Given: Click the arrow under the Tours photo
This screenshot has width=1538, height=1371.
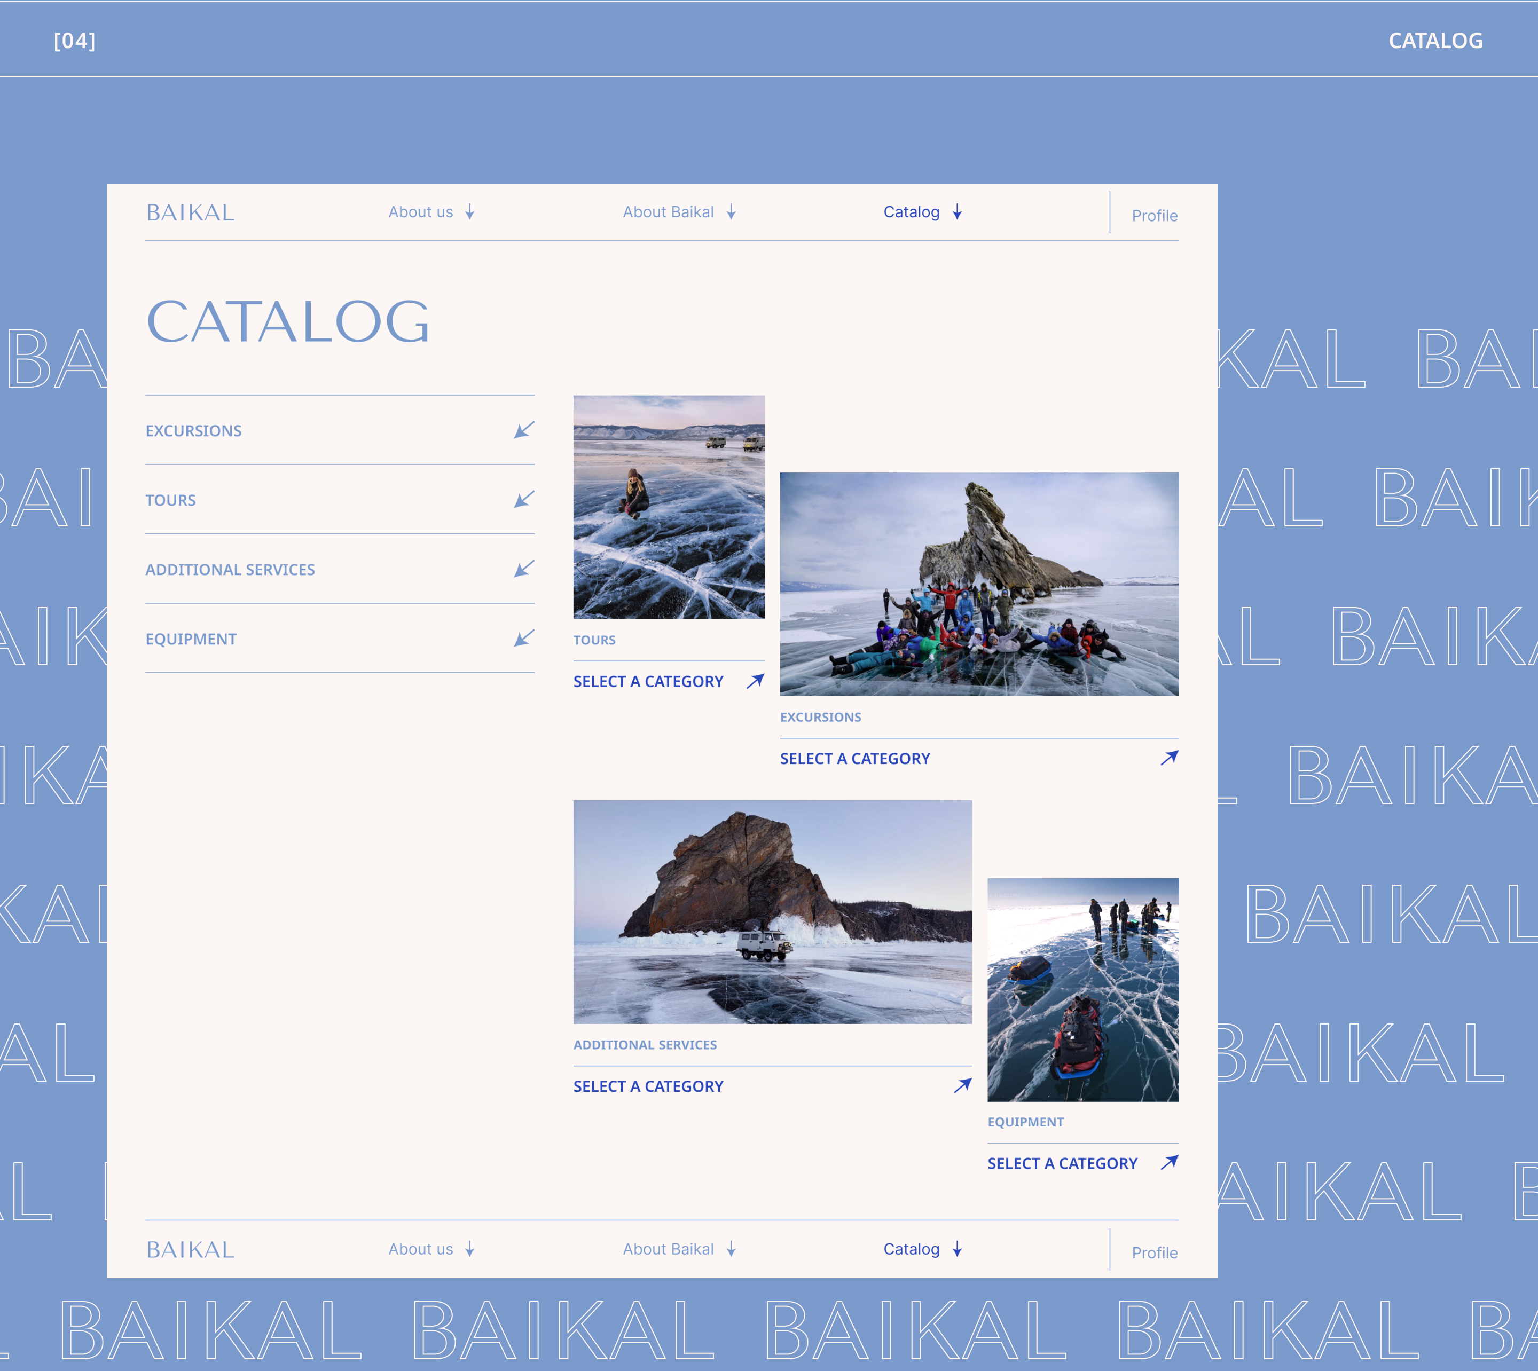Looking at the screenshot, I should [x=755, y=681].
